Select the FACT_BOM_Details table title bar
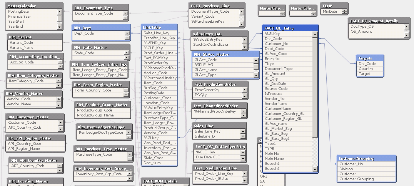The width and height of the screenshot is (414, 186). (165, 181)
